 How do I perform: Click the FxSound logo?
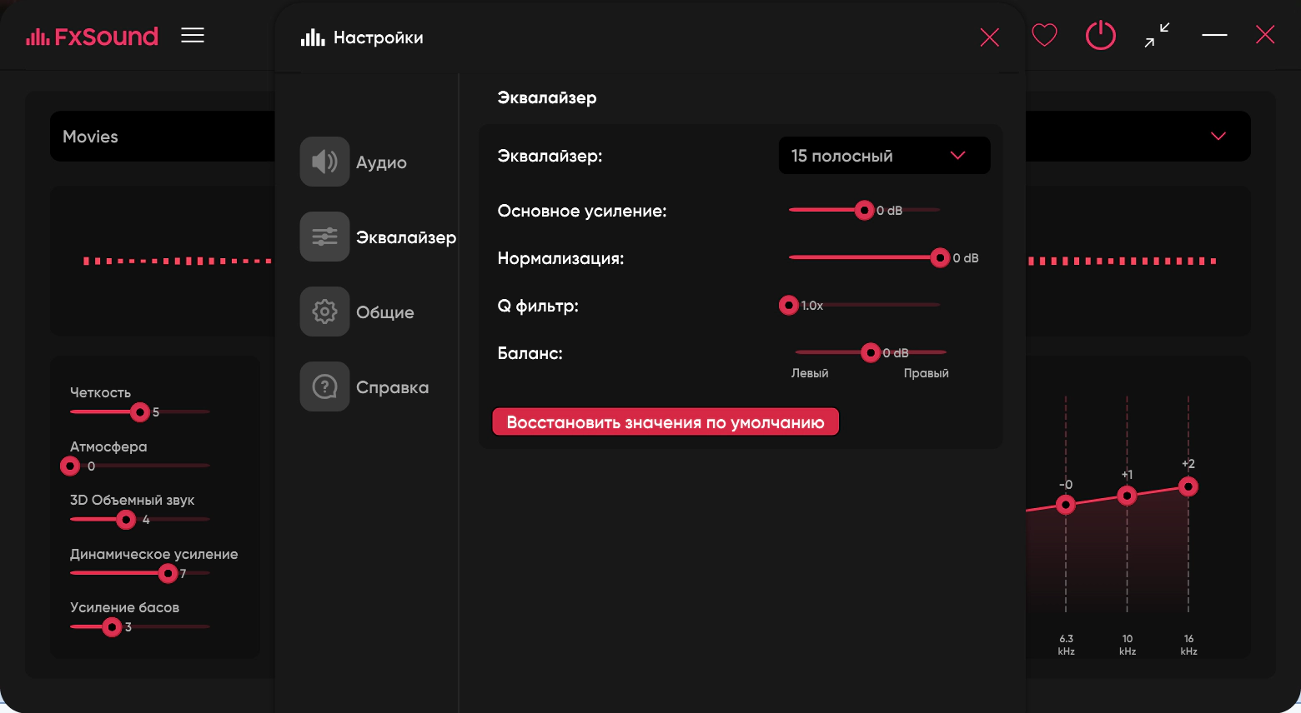tap(92, 36)
